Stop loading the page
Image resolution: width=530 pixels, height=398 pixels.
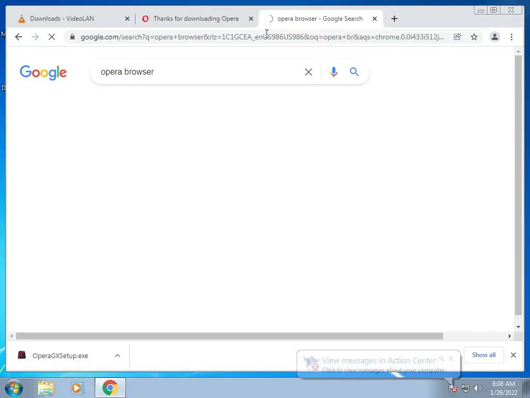(x=52, y=37)
